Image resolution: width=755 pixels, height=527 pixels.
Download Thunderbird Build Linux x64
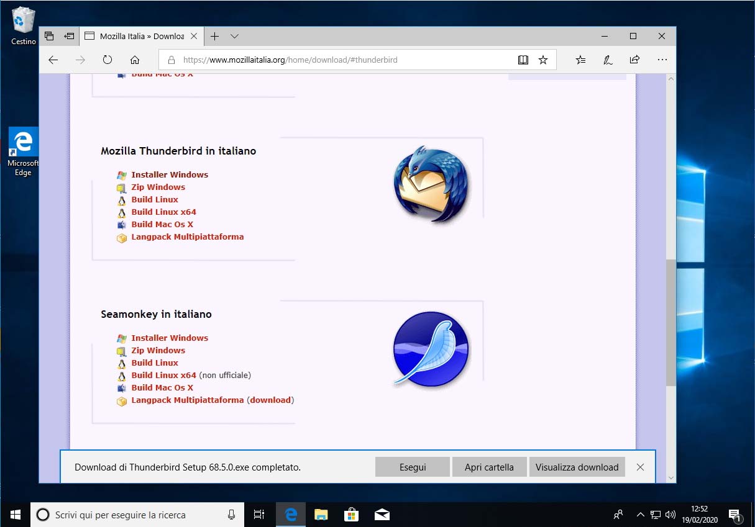(x=163, y=212)
